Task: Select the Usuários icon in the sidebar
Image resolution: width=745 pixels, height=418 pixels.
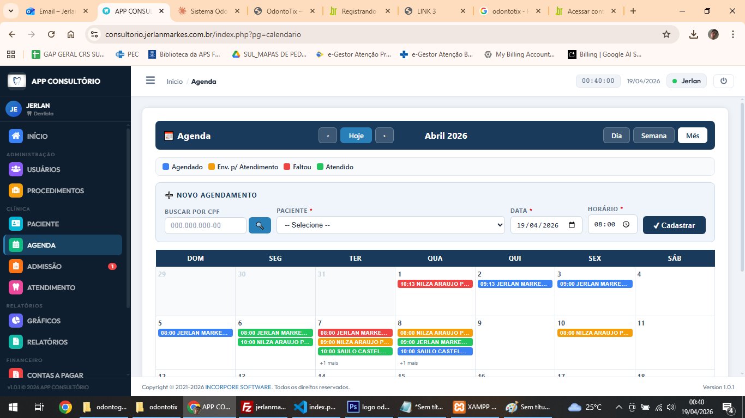Action: 15,169
